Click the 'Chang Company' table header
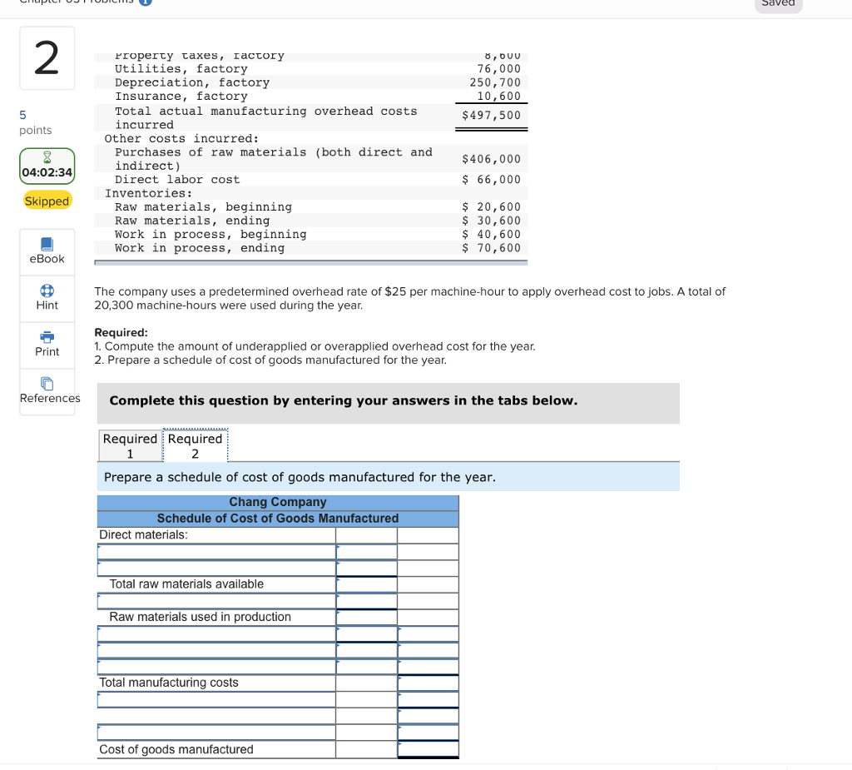Screen dimensions: 852x770 pos(278,502)
